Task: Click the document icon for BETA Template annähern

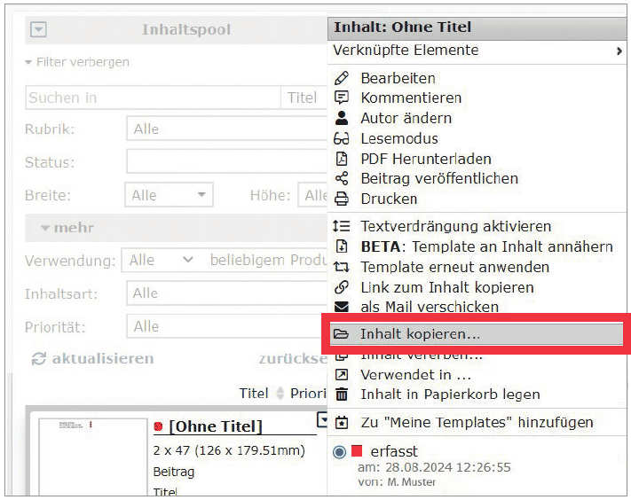Action: pos(342,246)
